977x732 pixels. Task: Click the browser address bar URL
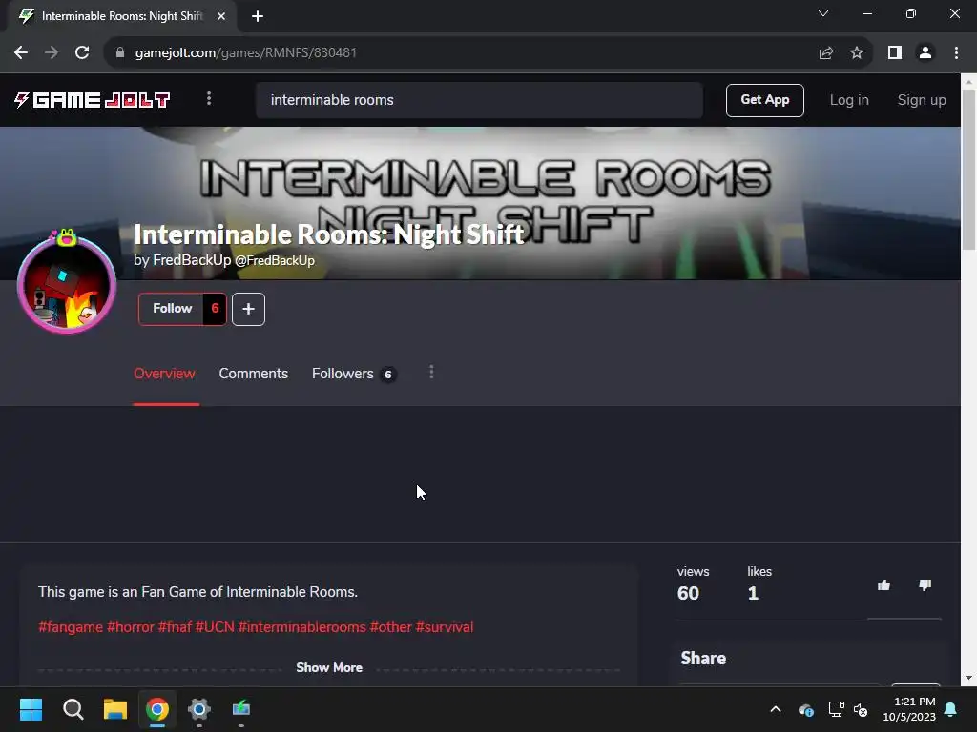pyautogui.click(x=245, y=53)
